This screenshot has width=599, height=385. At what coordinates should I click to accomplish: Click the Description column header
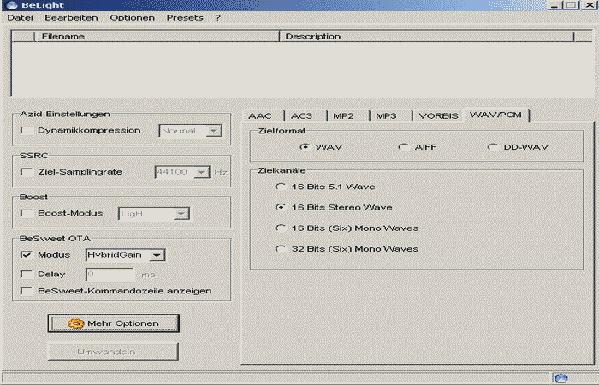pyautogui.click(x=312, y=36)
